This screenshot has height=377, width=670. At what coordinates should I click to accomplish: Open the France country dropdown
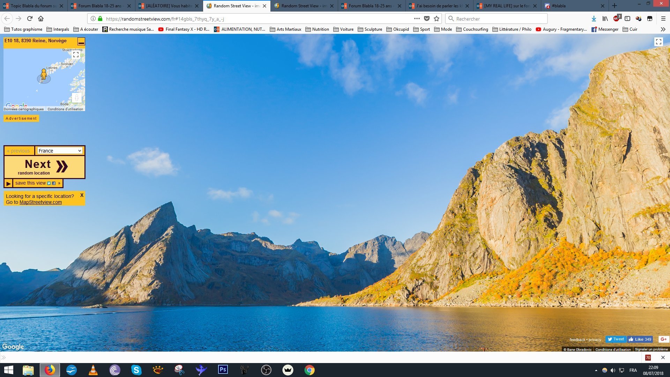click(x=60, y=151)
